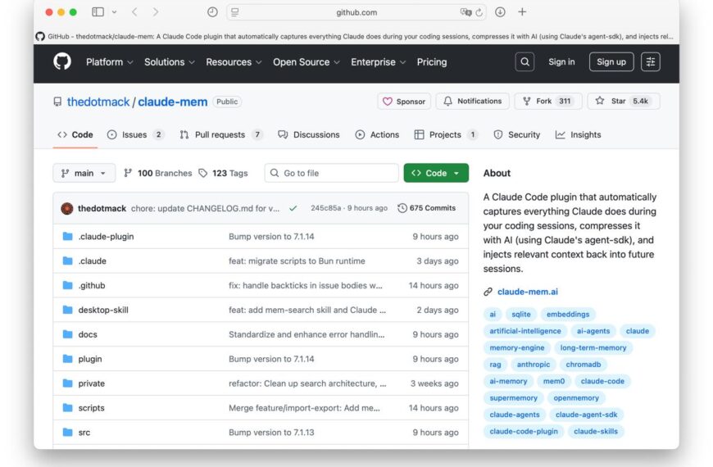
Task: Click the sqlite topic tag
Action: [x=520, y=315]
